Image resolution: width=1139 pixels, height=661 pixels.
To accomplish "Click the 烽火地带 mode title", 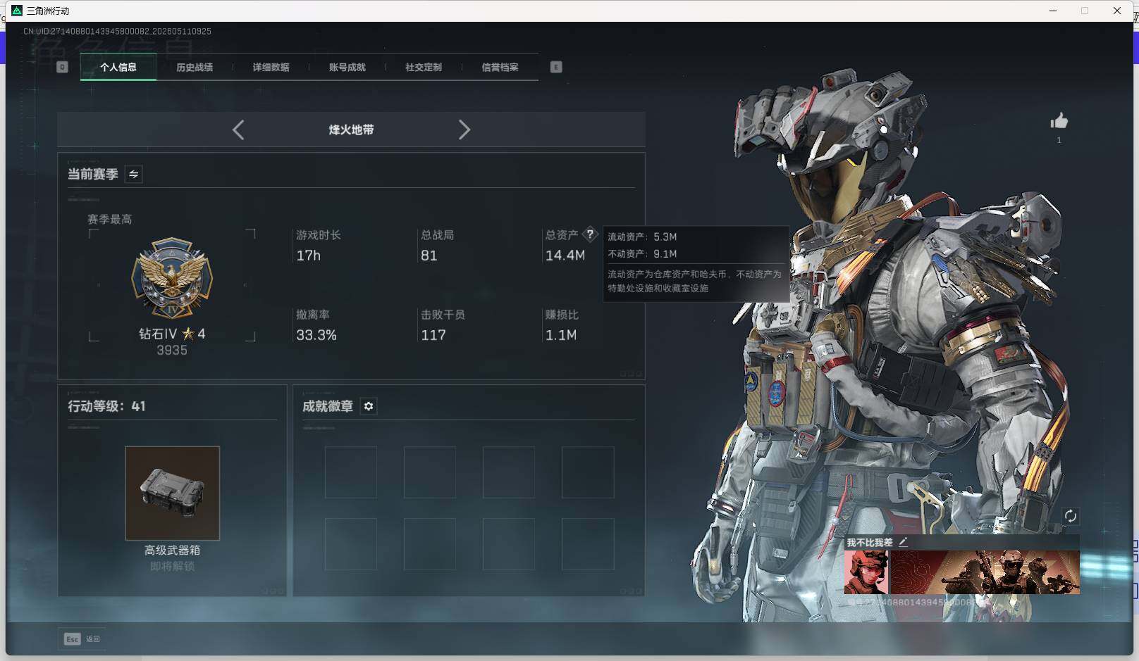I will [x=351, y=130].
